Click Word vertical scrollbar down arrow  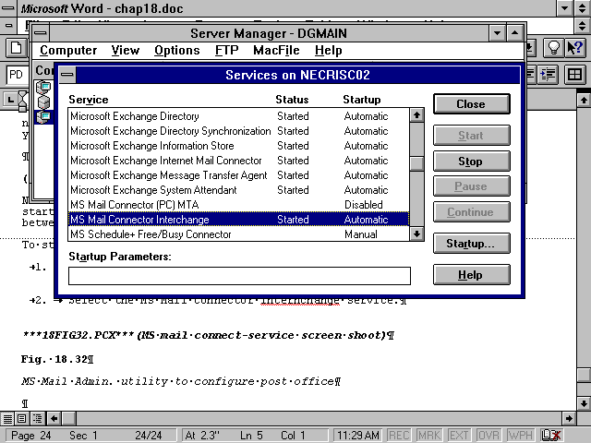[x=584, y=403]
